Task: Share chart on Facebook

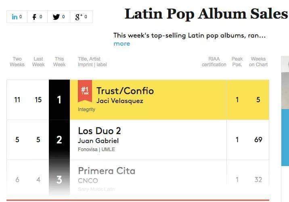Action: pos(38,17)
